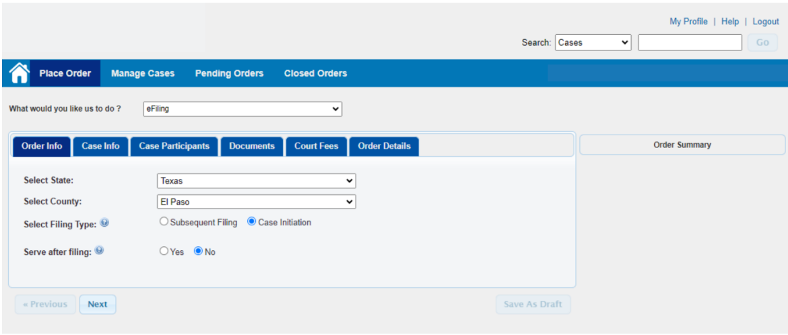This screenshot has height=335, width=788.
Task: Expand the Select County dropdown
Action: 256,202
